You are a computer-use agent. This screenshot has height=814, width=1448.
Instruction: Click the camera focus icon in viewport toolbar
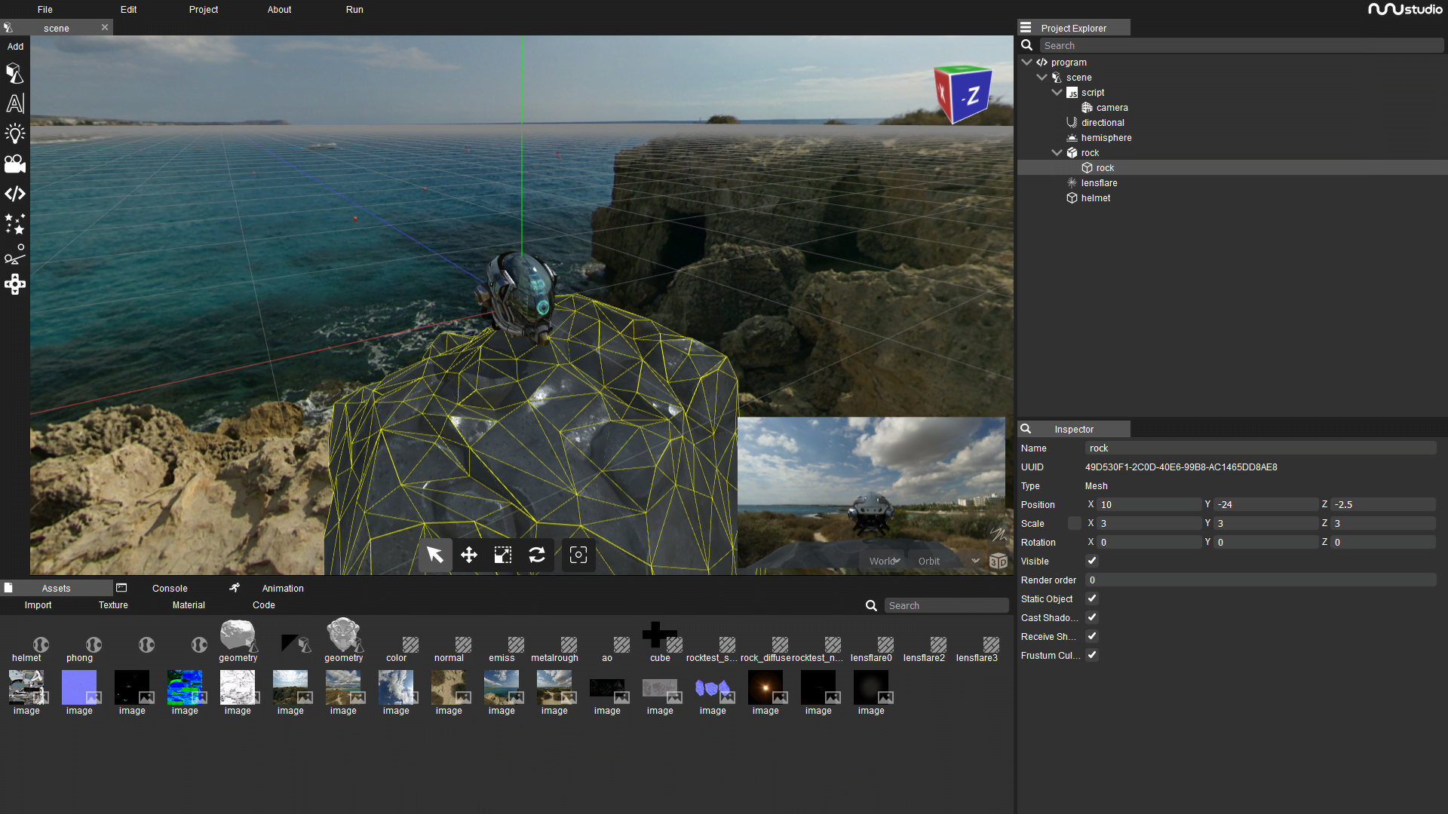578,555
